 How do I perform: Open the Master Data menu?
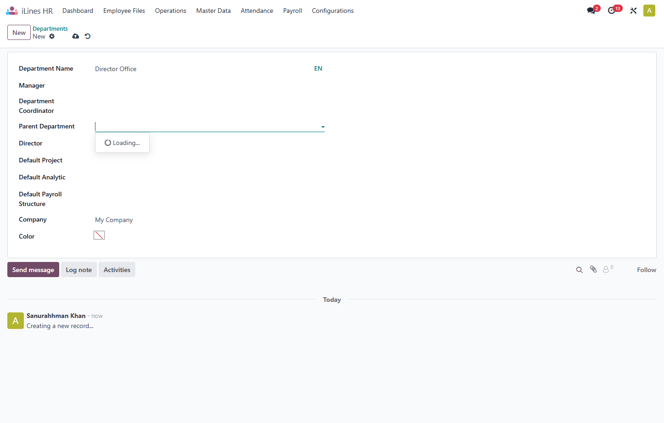pos(213,11)
